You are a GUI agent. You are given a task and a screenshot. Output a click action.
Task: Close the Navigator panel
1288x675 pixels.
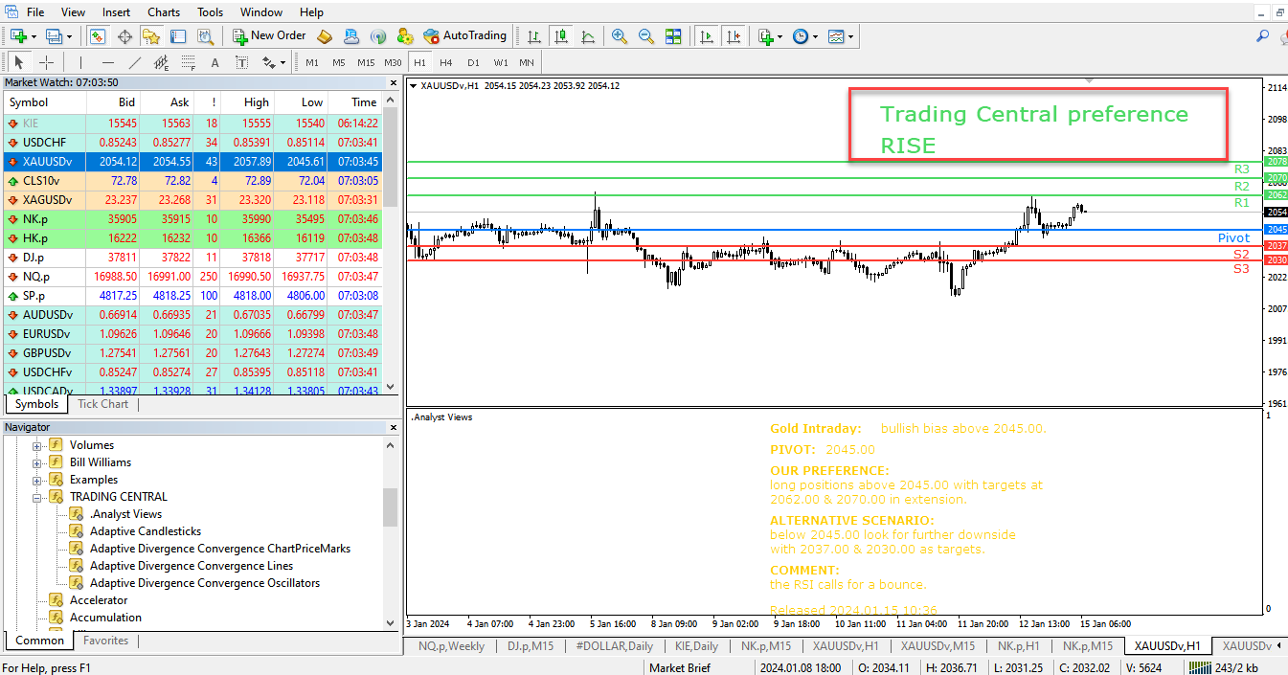pos(392,427)
